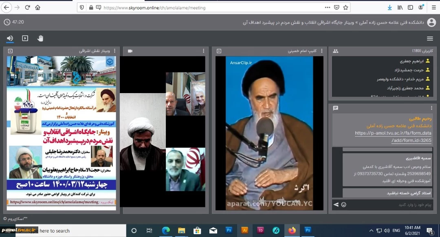Bookmark this page with star icon

[345, 7]
